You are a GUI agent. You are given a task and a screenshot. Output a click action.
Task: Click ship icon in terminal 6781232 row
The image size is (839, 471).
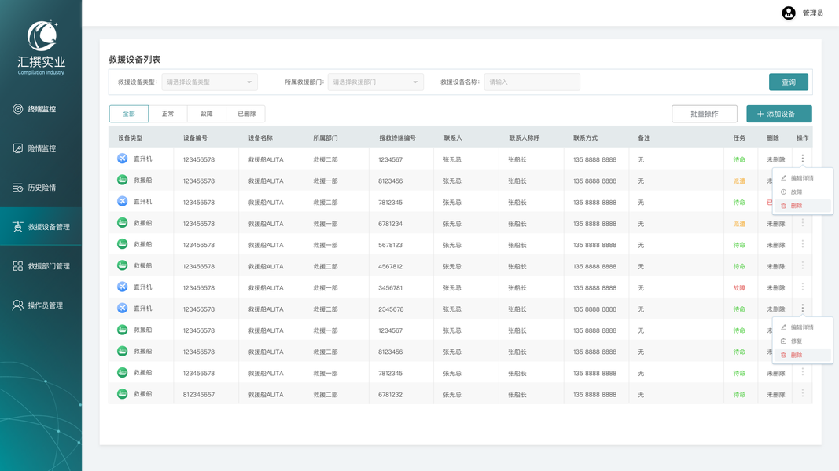(x=123, y=393)
